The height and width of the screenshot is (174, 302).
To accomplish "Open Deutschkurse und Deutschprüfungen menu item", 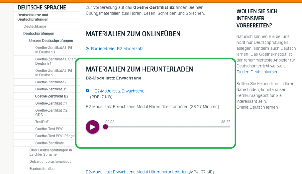I will (x=33, y=17).
